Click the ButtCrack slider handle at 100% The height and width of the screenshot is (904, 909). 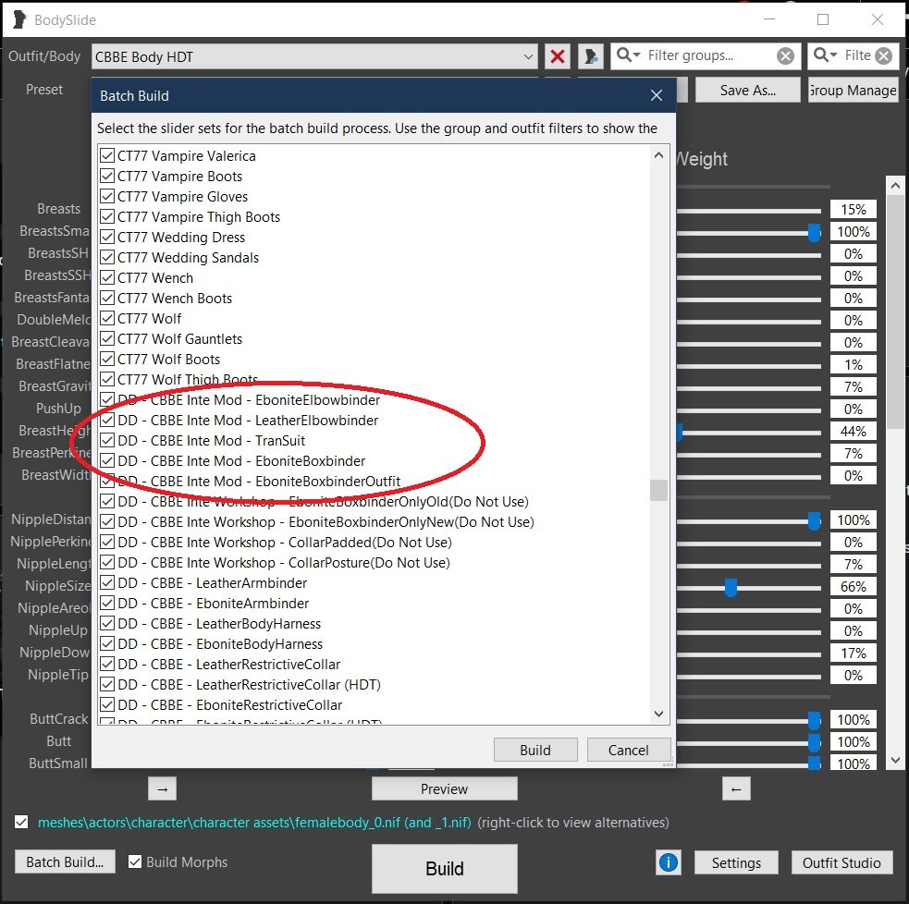click(x=814, y=720)
